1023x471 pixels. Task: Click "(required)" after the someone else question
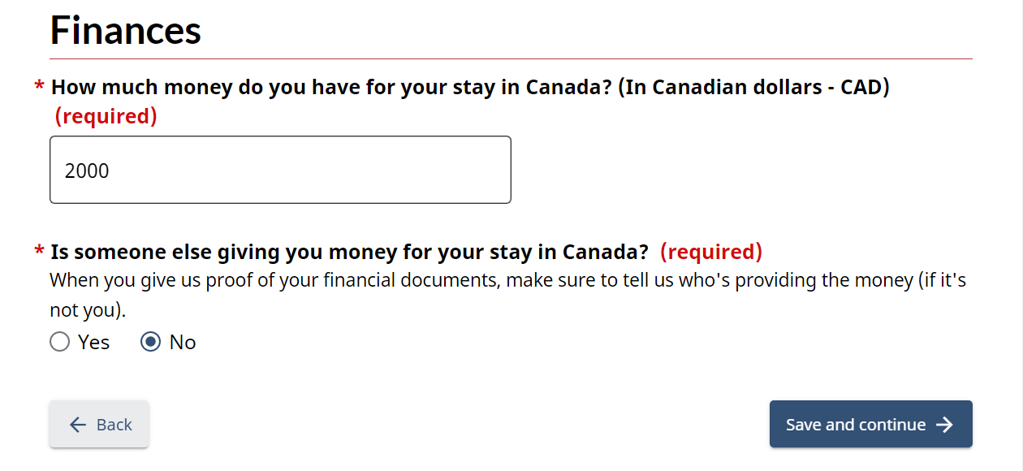[x=711, y=252]
